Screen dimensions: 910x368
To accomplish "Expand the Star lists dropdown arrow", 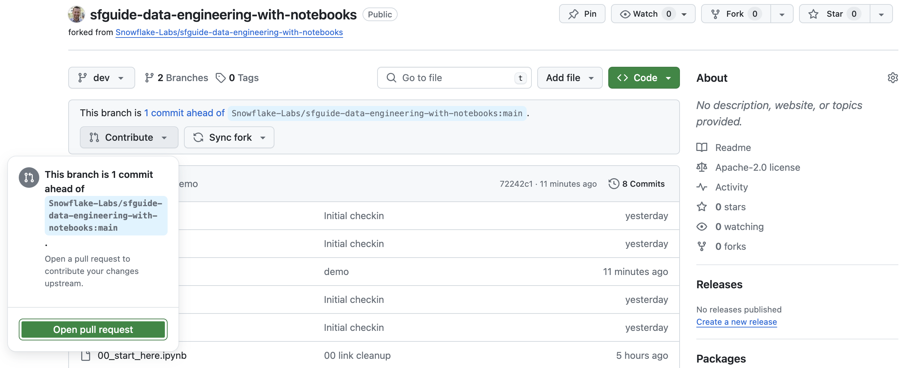I will click(881, 14).
